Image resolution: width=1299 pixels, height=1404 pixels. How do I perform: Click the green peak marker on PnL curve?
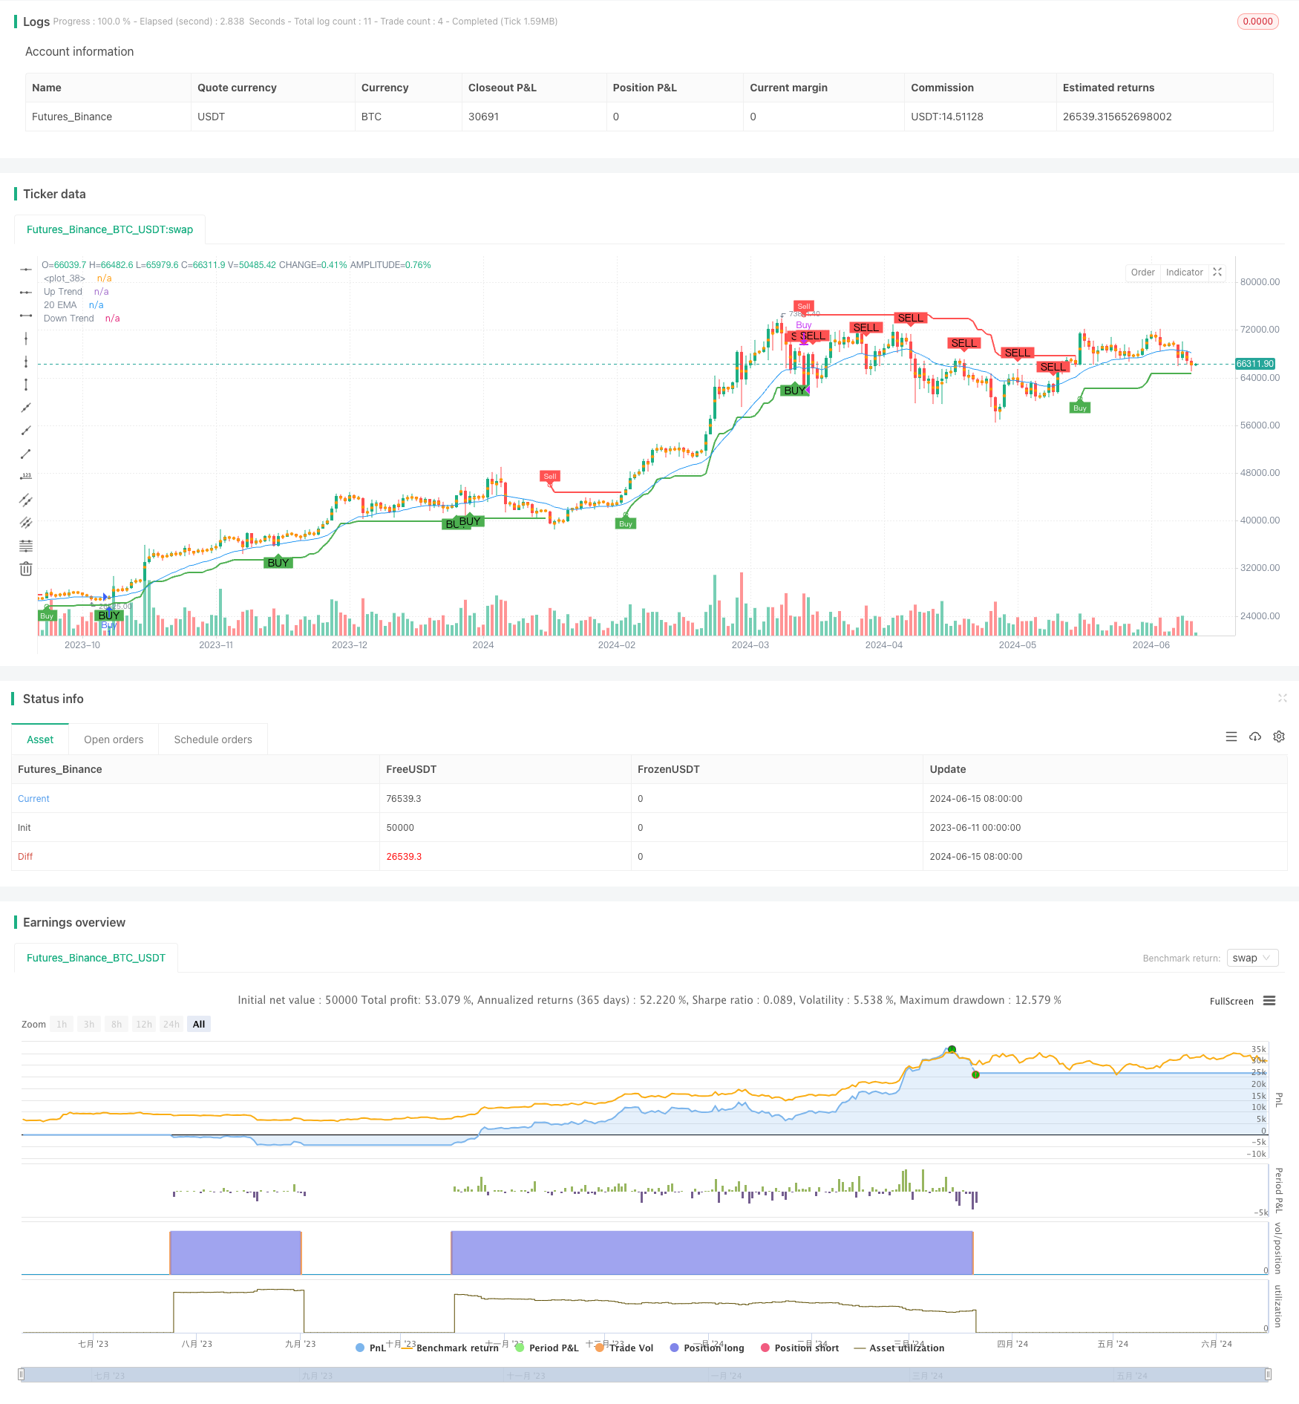pyautogui.click(x=952, y=1049)
